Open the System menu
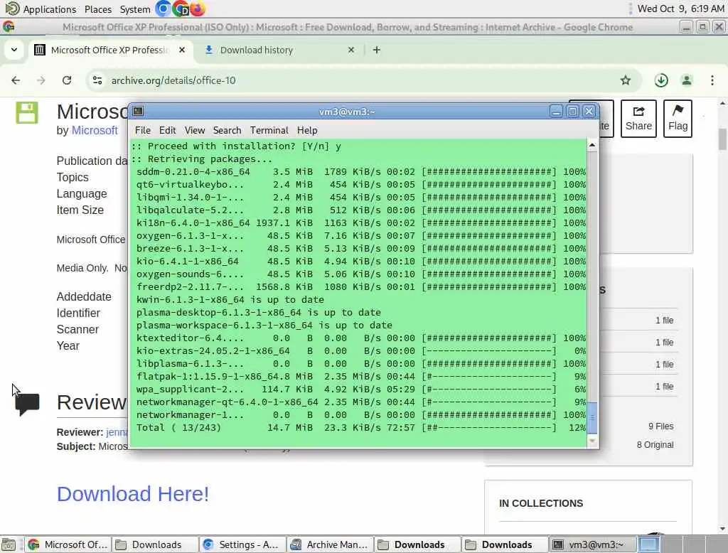Screen dimensions: 728x553 [x=134, y=9]
